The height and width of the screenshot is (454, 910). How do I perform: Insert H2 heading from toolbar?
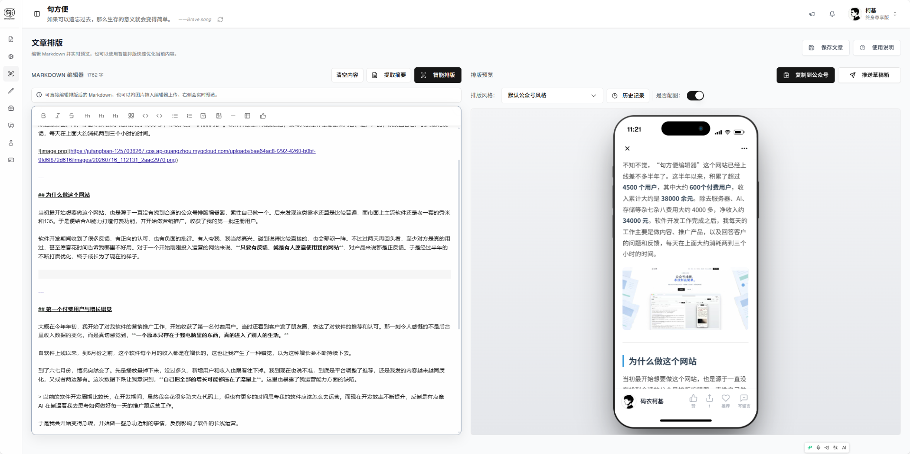click(101, 116)
